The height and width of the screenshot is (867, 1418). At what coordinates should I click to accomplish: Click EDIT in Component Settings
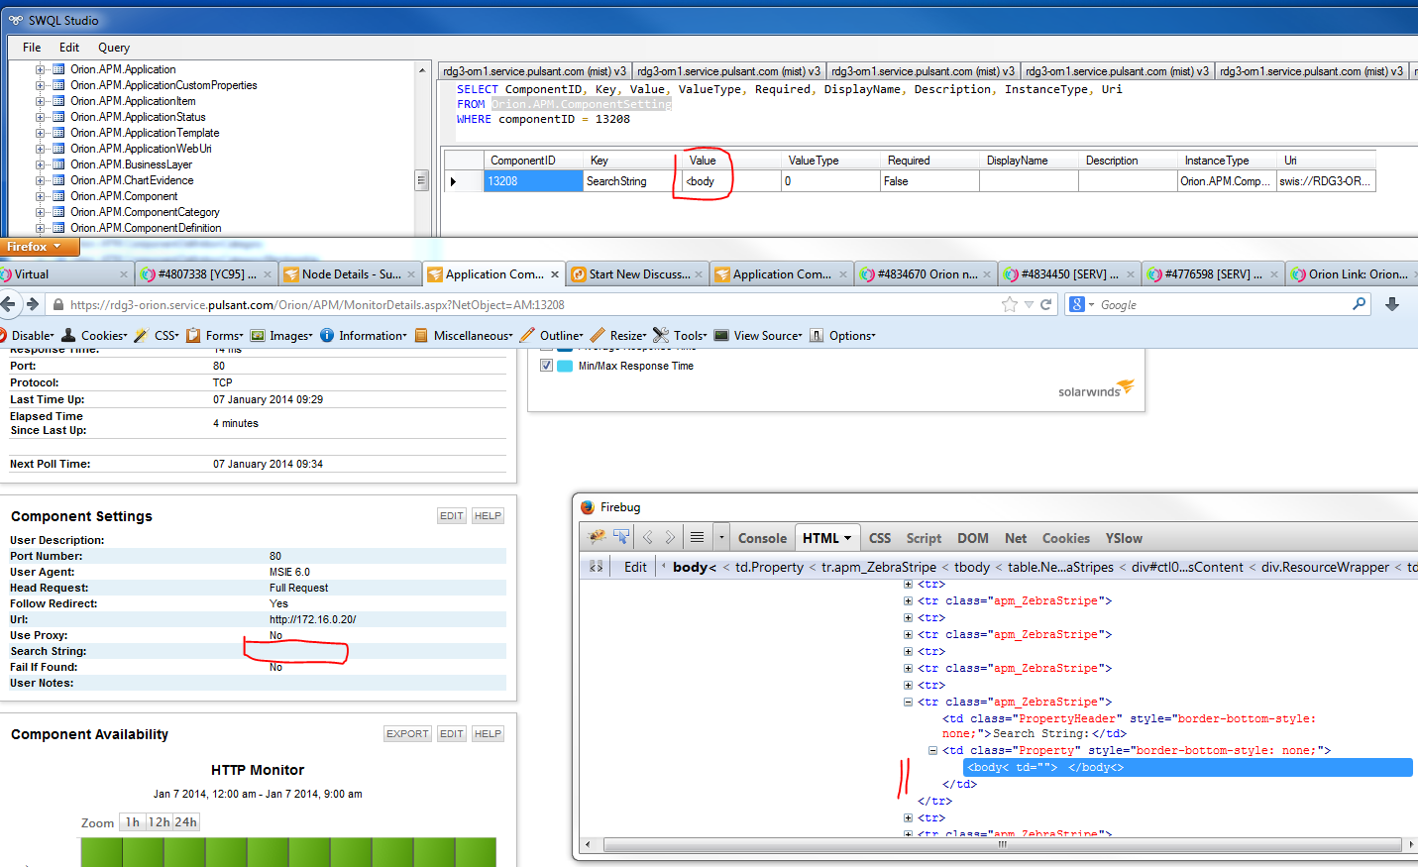point(452,515)
